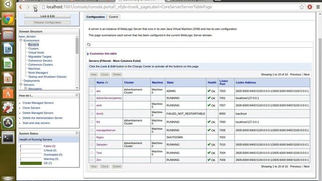Viewport: 322px width, 181px height.
Task: Click the bookmark star icon
Action: tap(301, 7)
